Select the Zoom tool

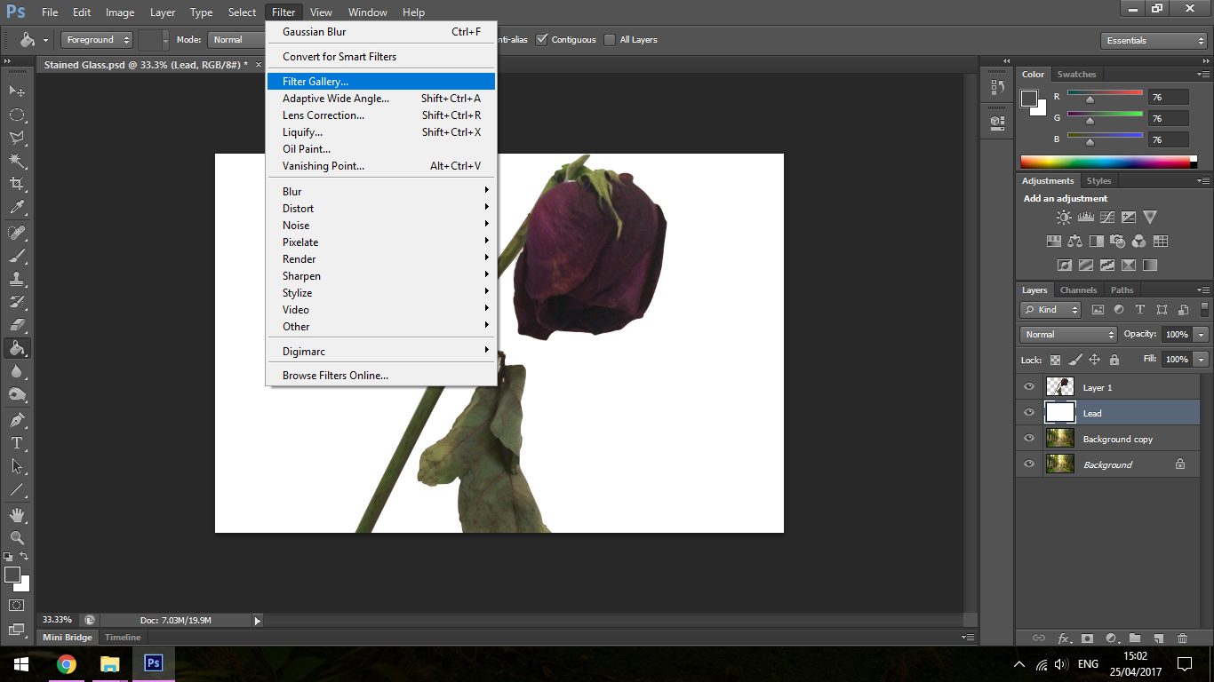pyautogui.click(x=17, y=537)
